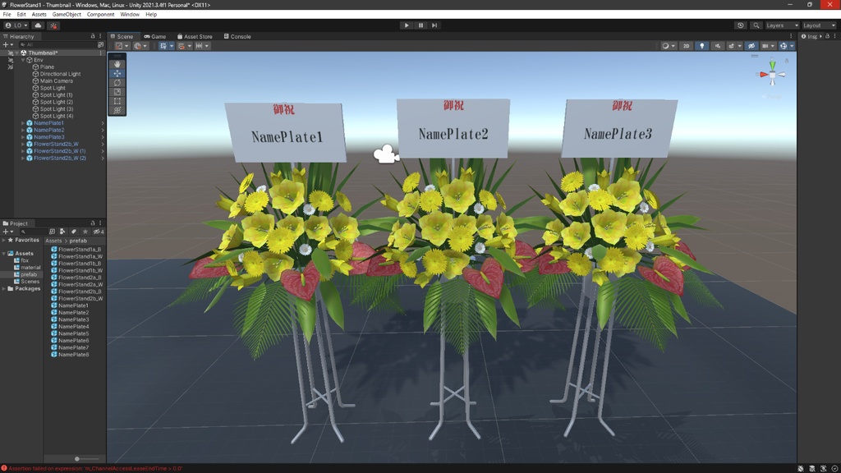Screen dimensions: 841x473
Task: Click favorites star icon in Project toolbar
Action: (x=85, y=232)
